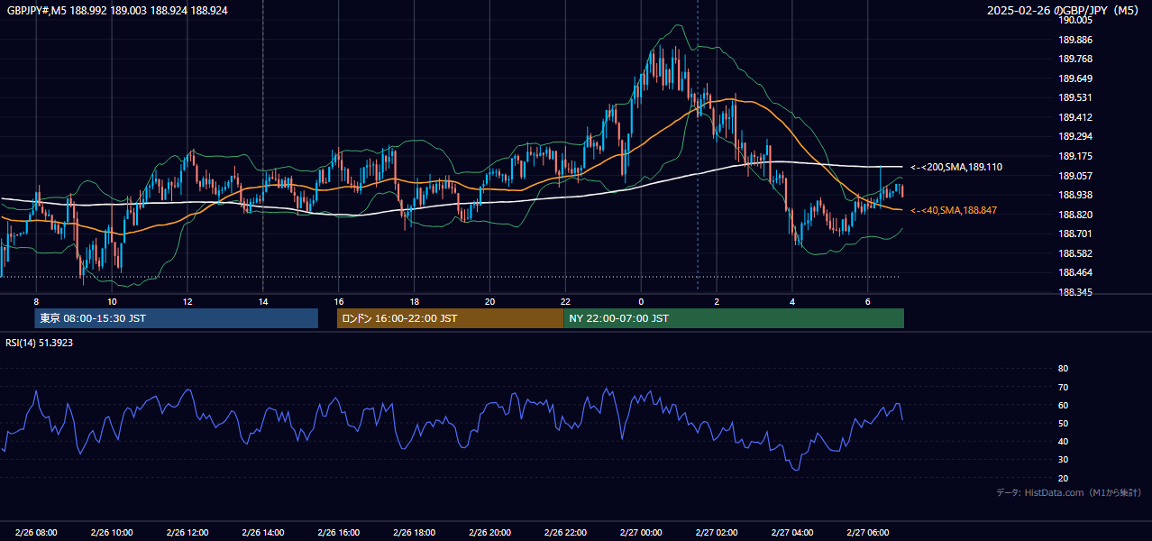The height and width of the screenshot is (541, 1152).
Task: Click the 2/26 22:00 date axis label
Action: pyautogui.click(x=565, y=533)
